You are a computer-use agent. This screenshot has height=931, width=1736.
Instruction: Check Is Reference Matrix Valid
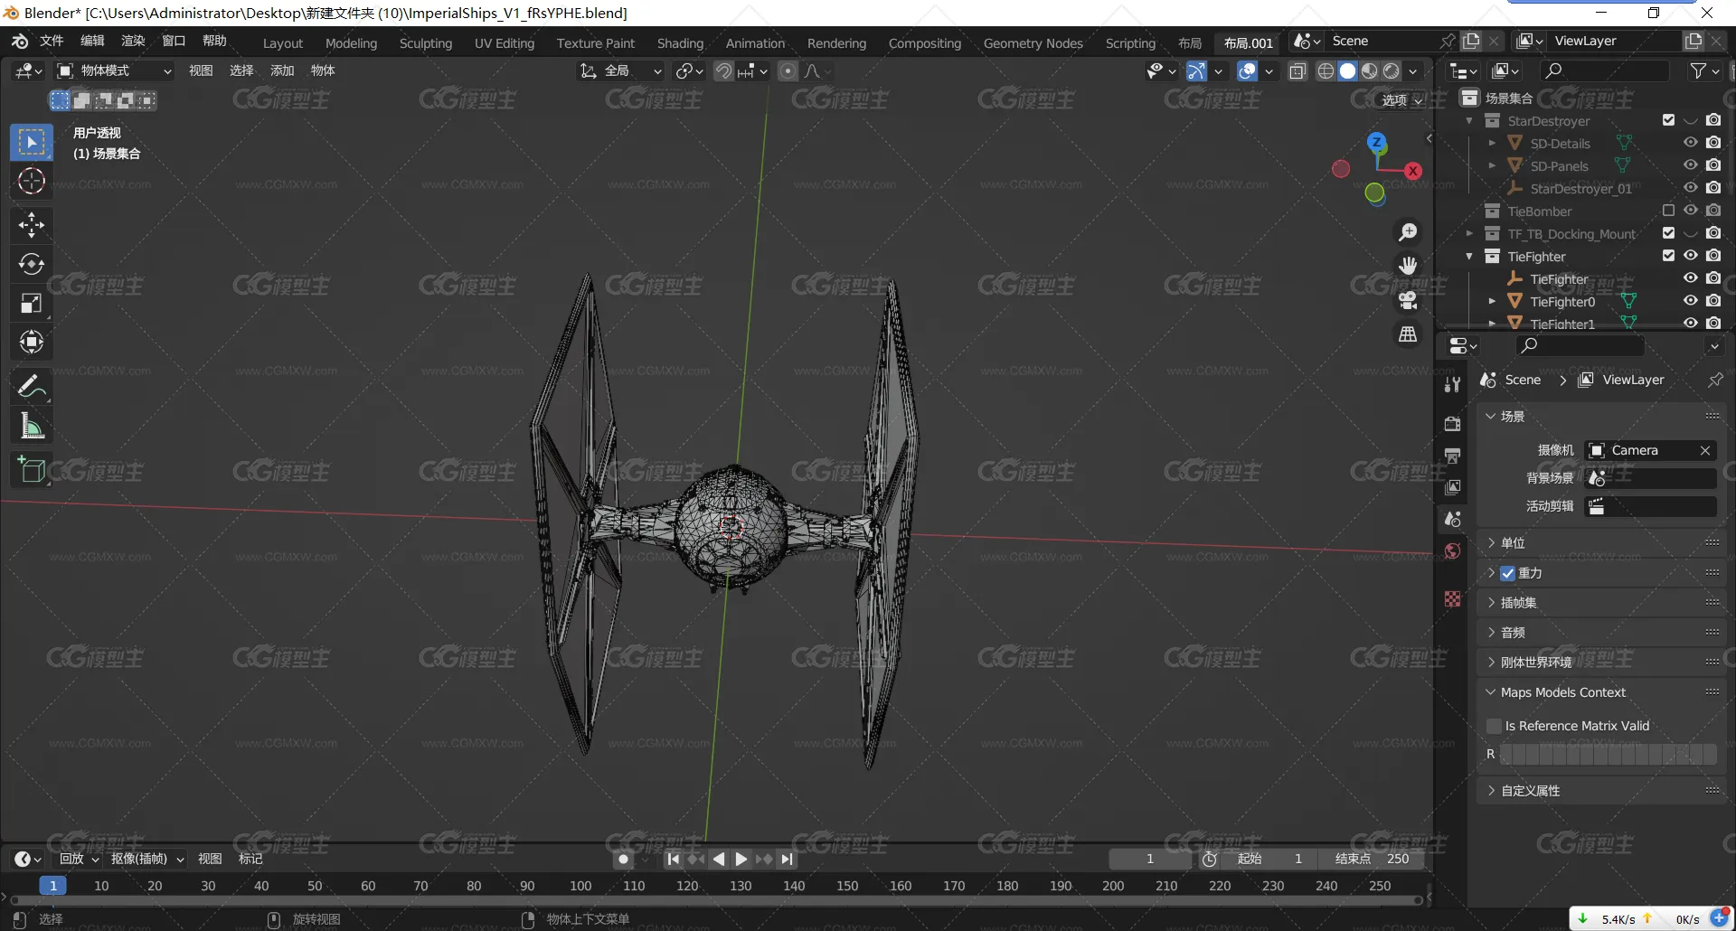click(x=1494, y=726)
